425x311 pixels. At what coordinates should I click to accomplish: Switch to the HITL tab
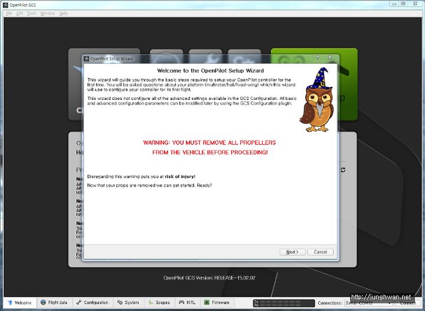187,303
